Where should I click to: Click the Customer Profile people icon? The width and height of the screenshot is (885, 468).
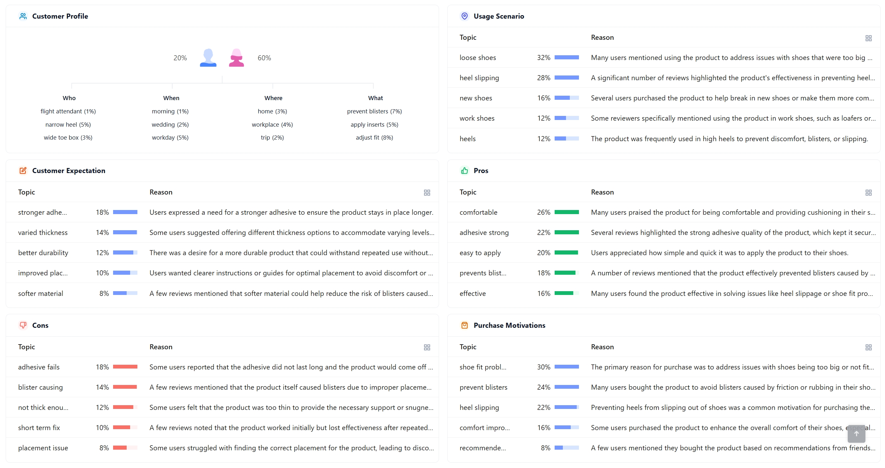(x=23, y=16)
